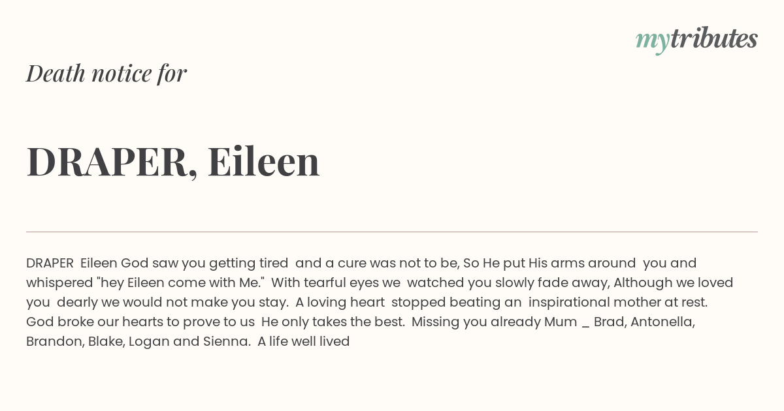The width and height of the screenshot is (784, 411).
Task: Click the horizontal divider line below the title
Action: click(x=392, y=232)
